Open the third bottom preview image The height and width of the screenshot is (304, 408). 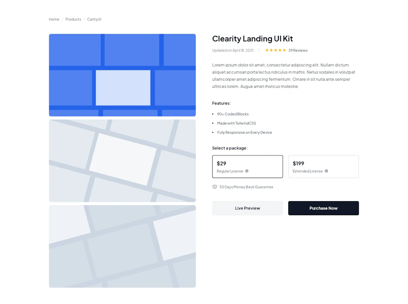122,246
